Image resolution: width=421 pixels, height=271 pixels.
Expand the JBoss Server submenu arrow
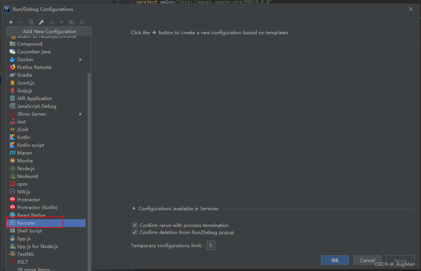(x=80, y=114)
